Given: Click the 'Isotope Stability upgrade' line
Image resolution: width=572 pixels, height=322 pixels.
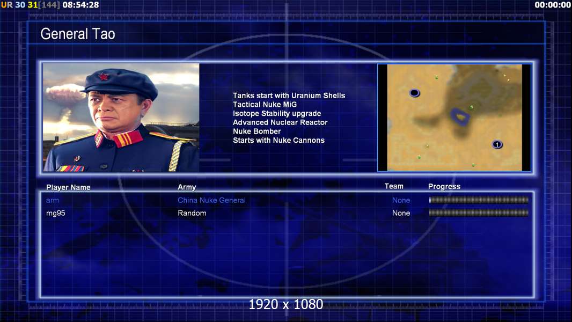Looking at the screenshot, I should click(277, 113).
